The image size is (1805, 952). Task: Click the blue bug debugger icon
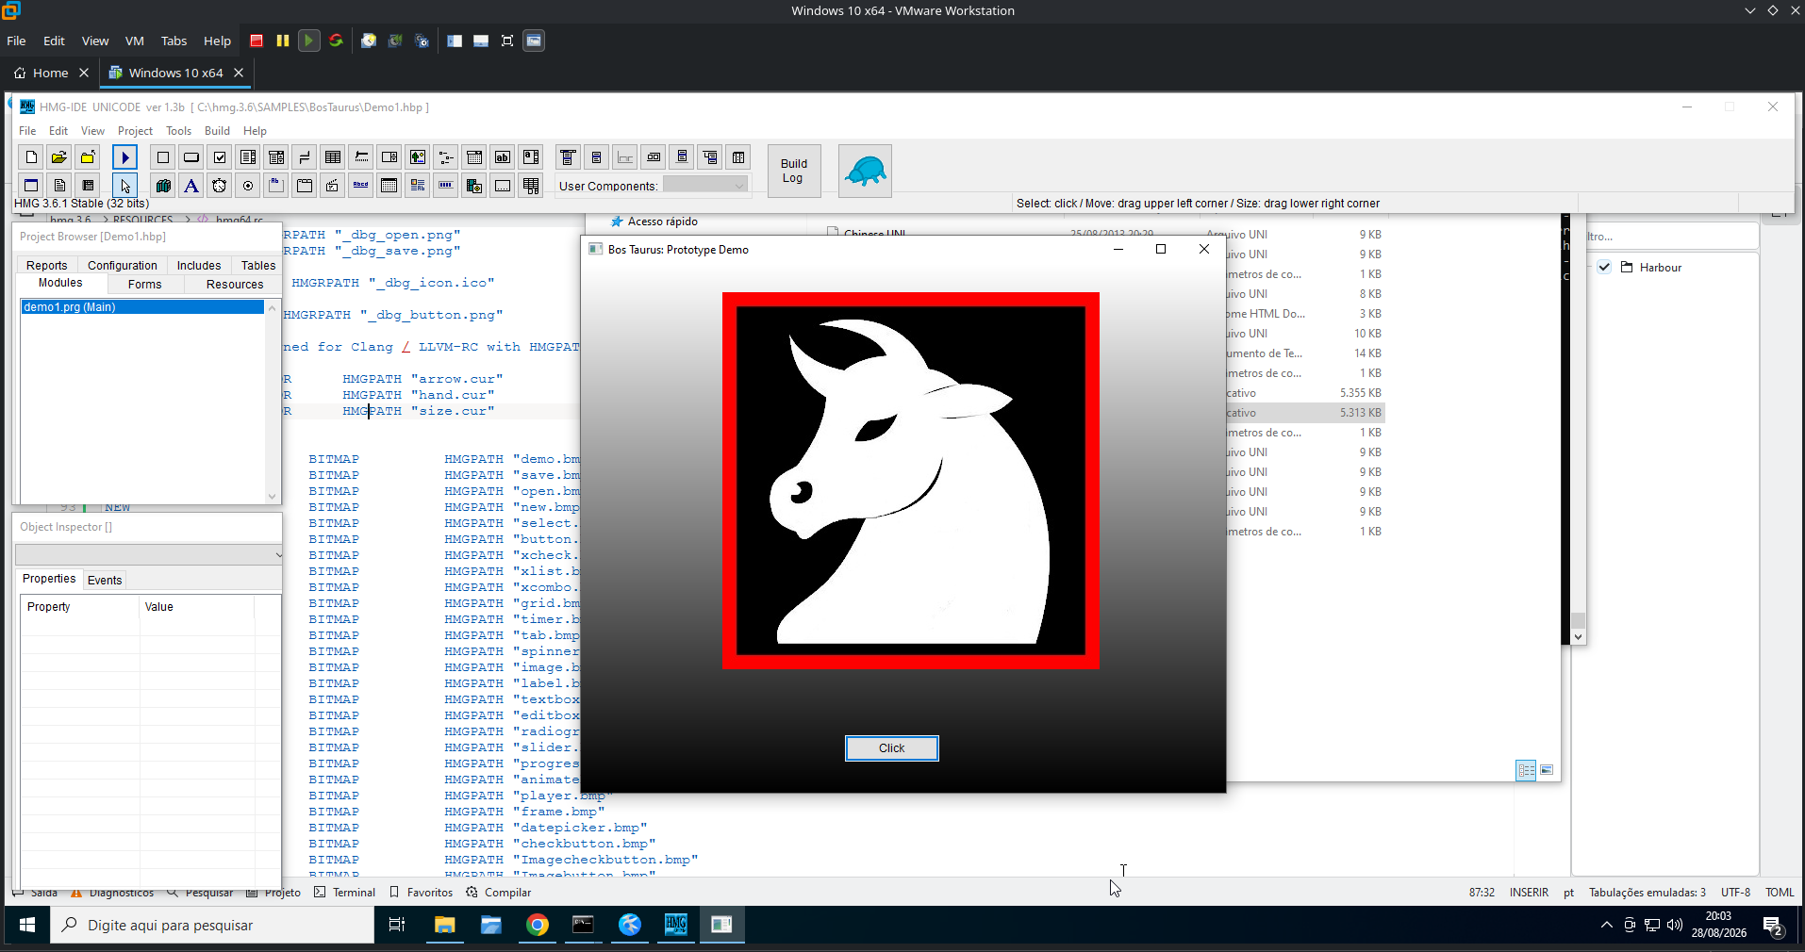[x=865, y=172]
